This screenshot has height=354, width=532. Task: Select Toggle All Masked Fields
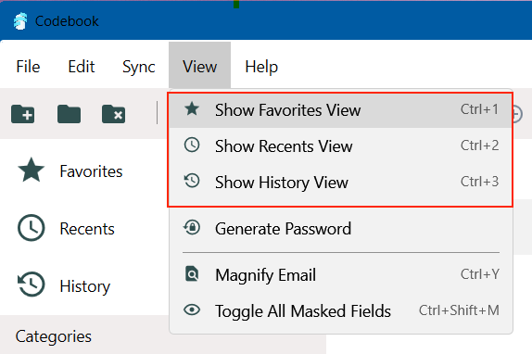point(341,311)
